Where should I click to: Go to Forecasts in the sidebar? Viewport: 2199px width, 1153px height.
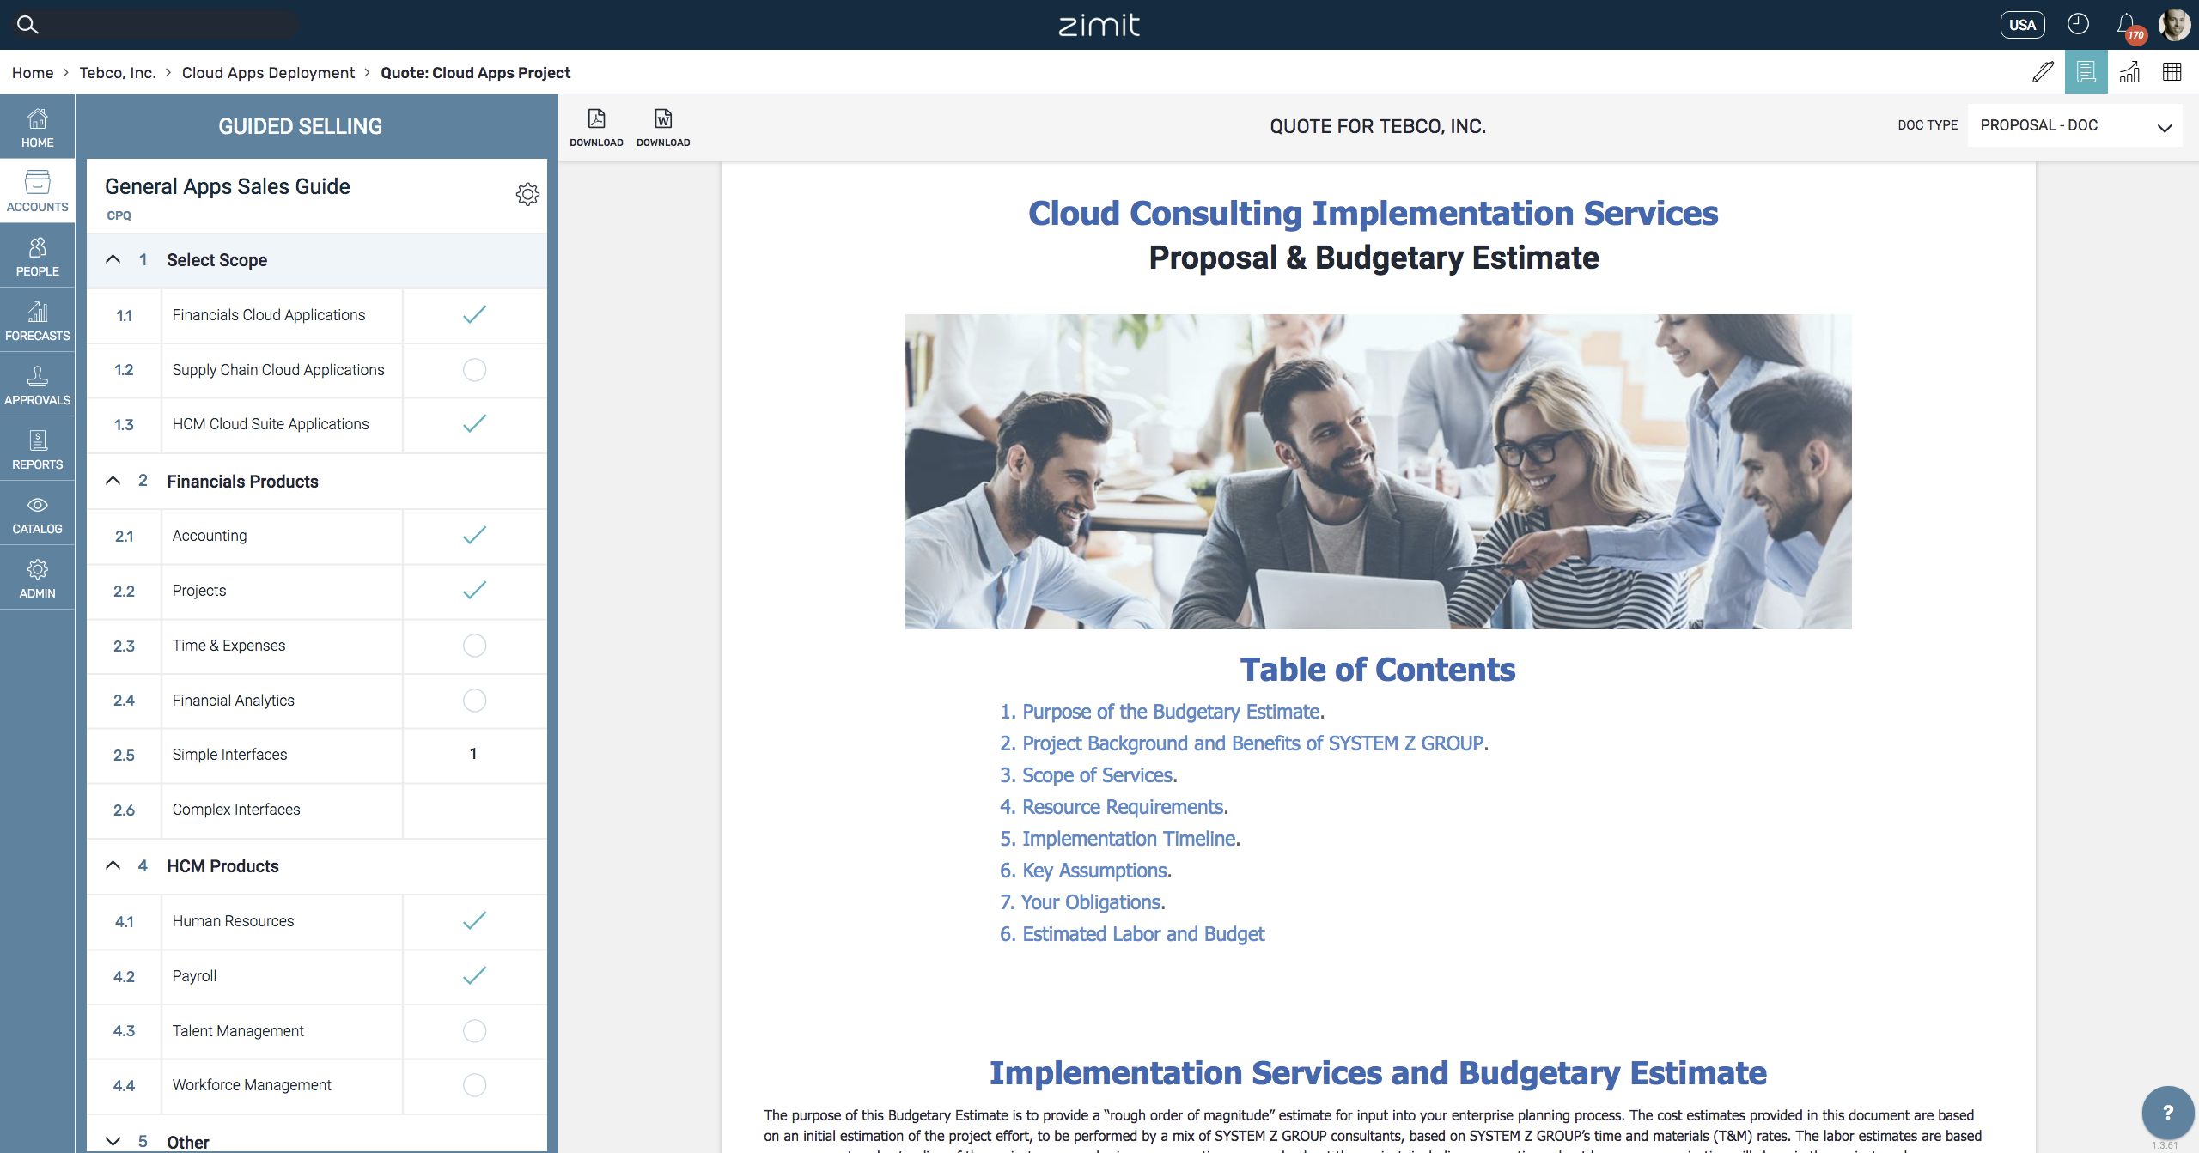pos(37,320)
